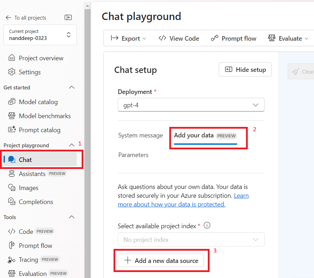Screen dimensions: 314x278
Task: Select the Assistants robot icon
Action: 12,174
